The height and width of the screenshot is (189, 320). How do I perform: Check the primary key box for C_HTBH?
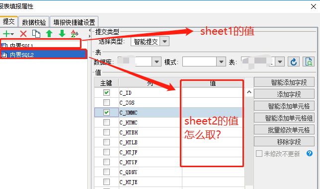coord(106,132)
